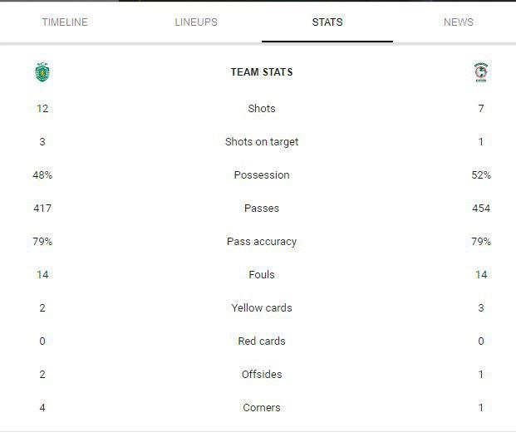This screenshot has height=437, width=516.
Task: Click the Corners stat label
Action: 262,408
